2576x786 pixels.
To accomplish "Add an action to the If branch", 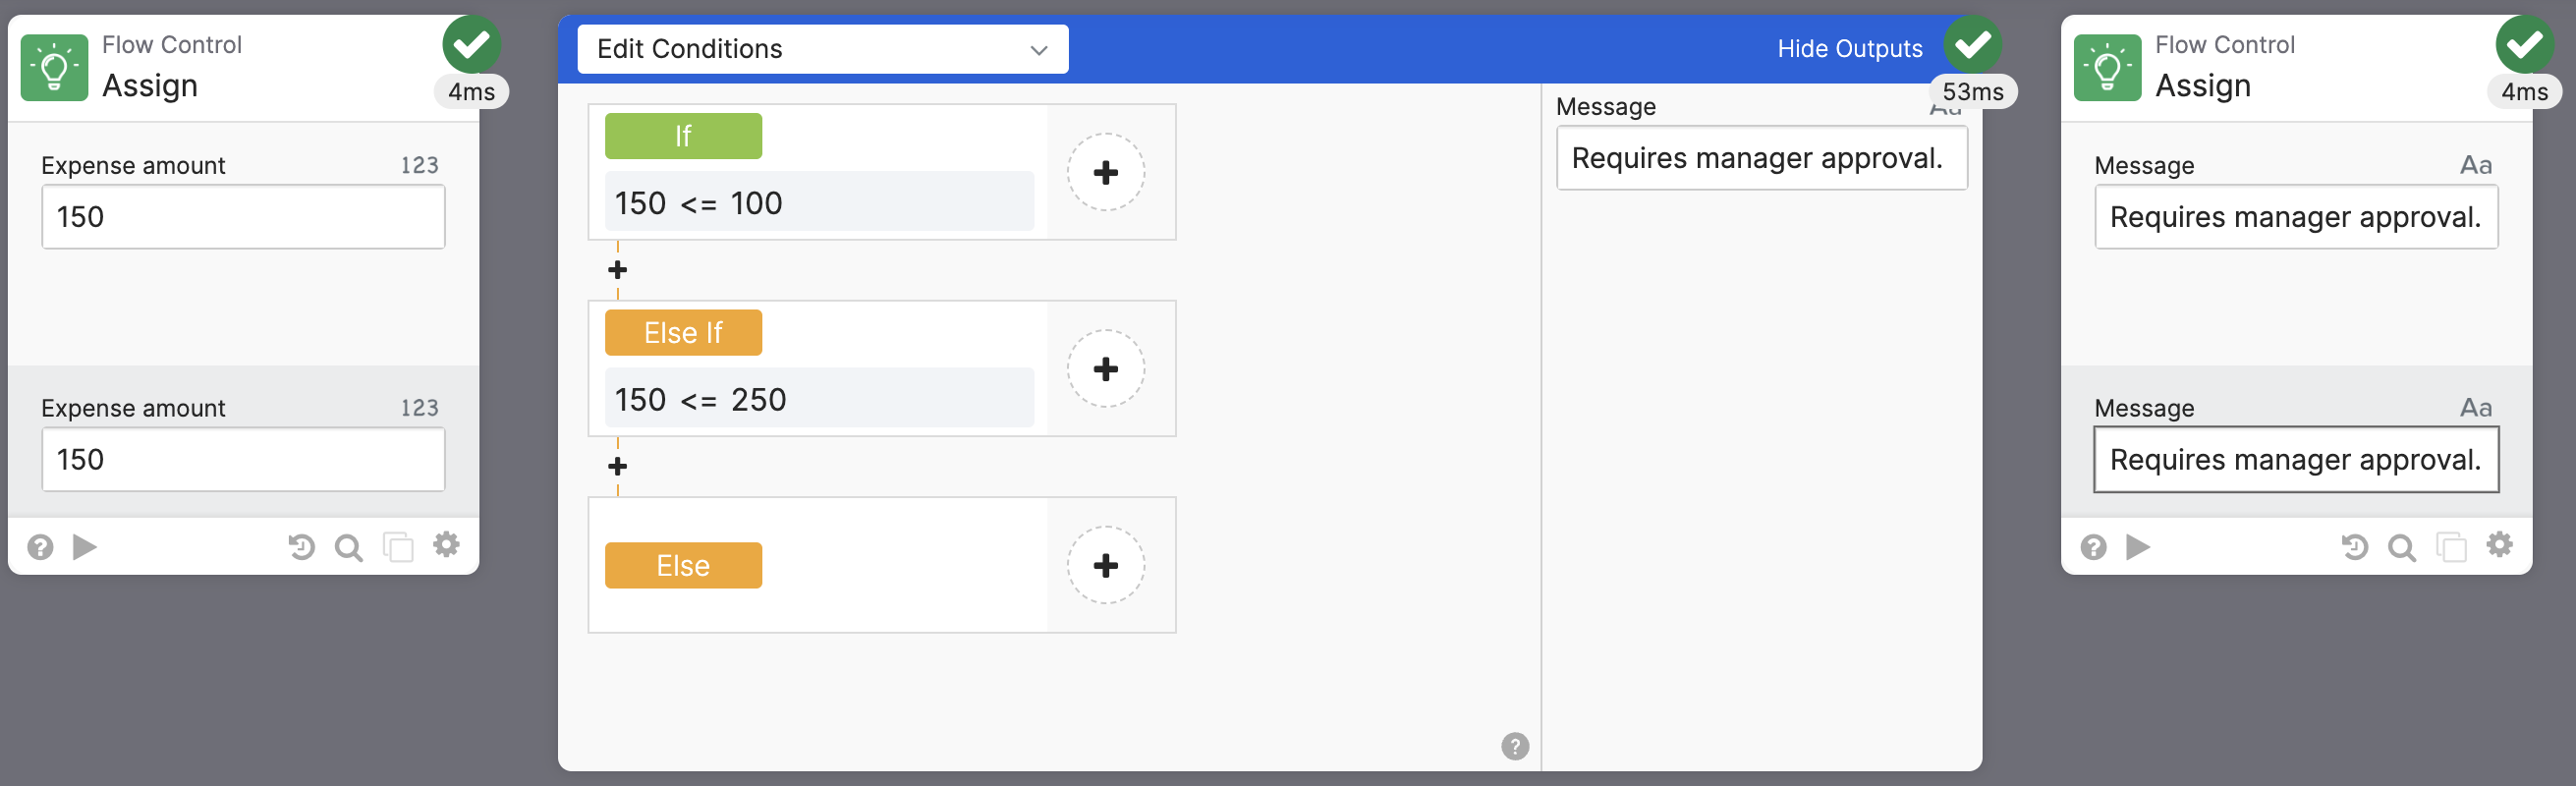I will pyautogui.click(x=1105, y=173).
